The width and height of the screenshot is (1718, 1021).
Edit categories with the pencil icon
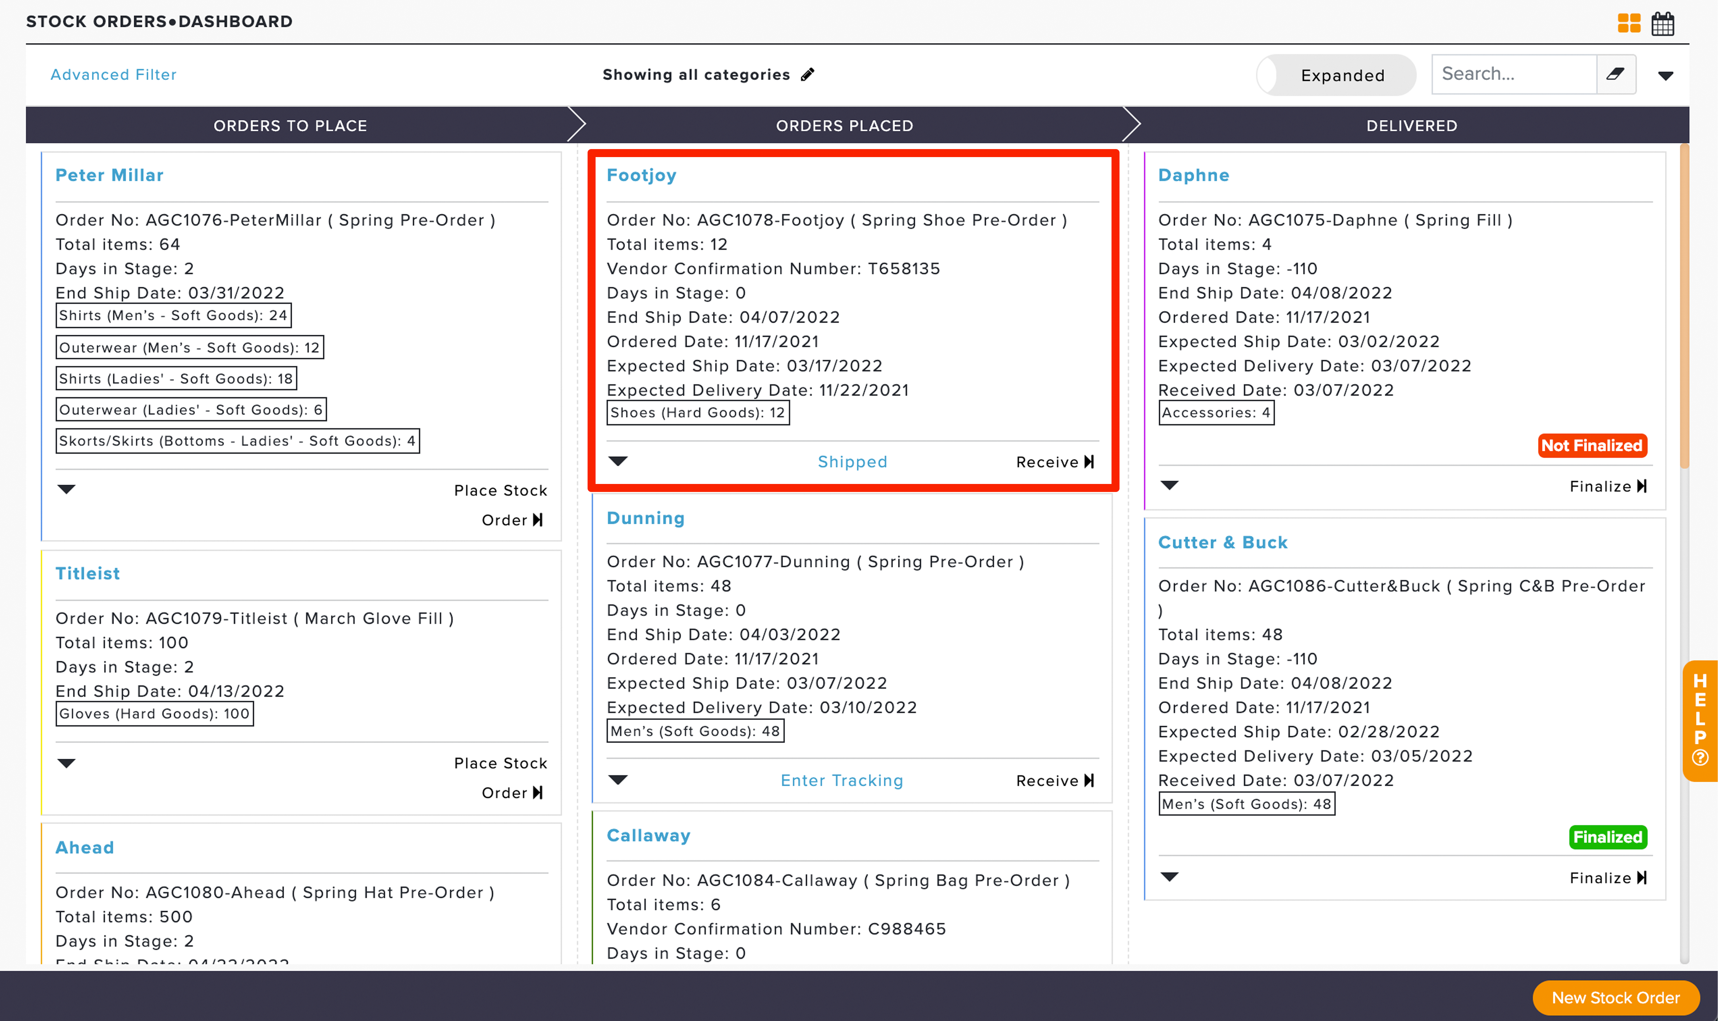tap(808, 74)
